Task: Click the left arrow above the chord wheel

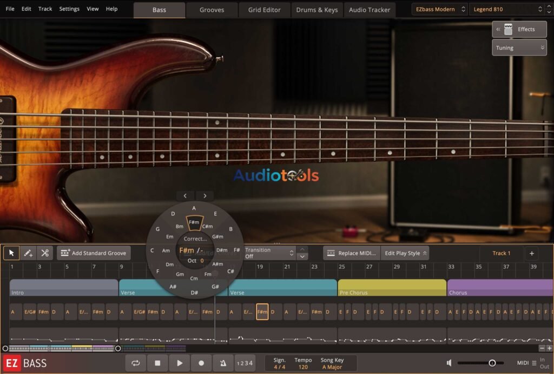Action: point(184,195)
